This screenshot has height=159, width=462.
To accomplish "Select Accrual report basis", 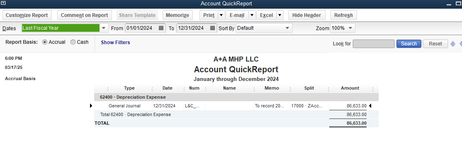I will (x=45, y=42).
